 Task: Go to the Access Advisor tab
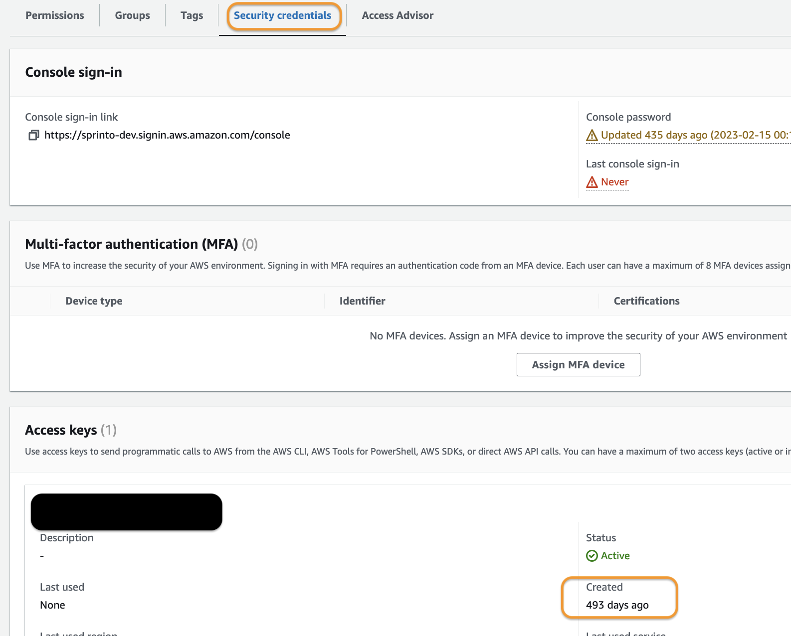tap(397, 15)
